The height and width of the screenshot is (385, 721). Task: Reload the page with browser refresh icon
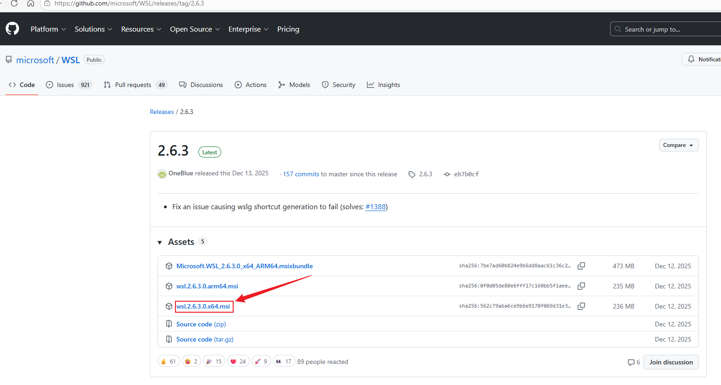tap(14, 4)
